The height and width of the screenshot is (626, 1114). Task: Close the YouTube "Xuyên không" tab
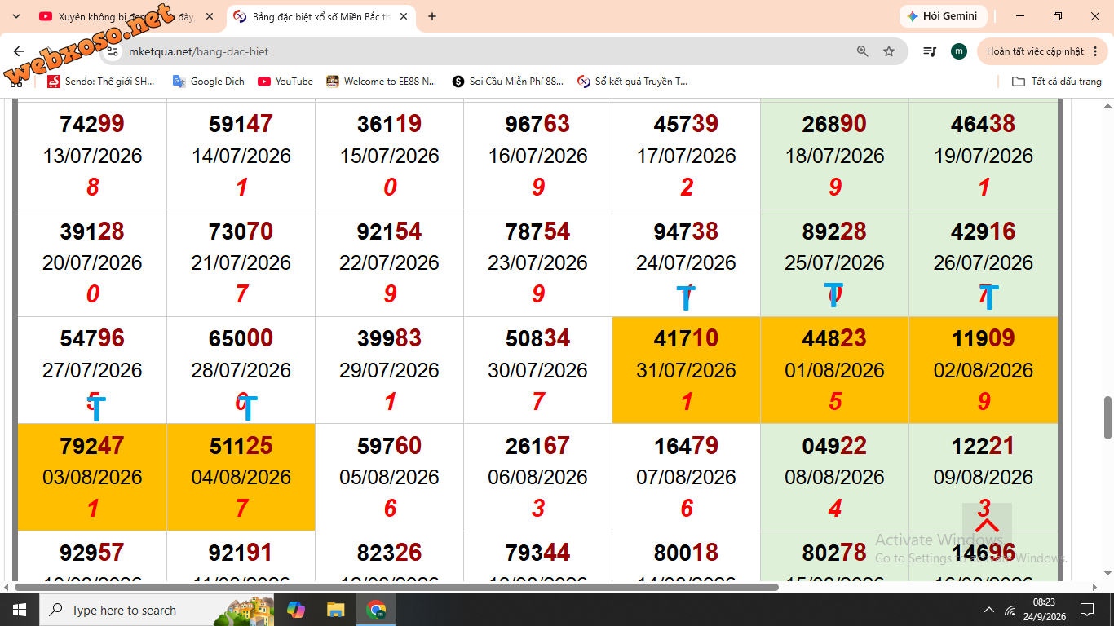(x=210, y=16)
